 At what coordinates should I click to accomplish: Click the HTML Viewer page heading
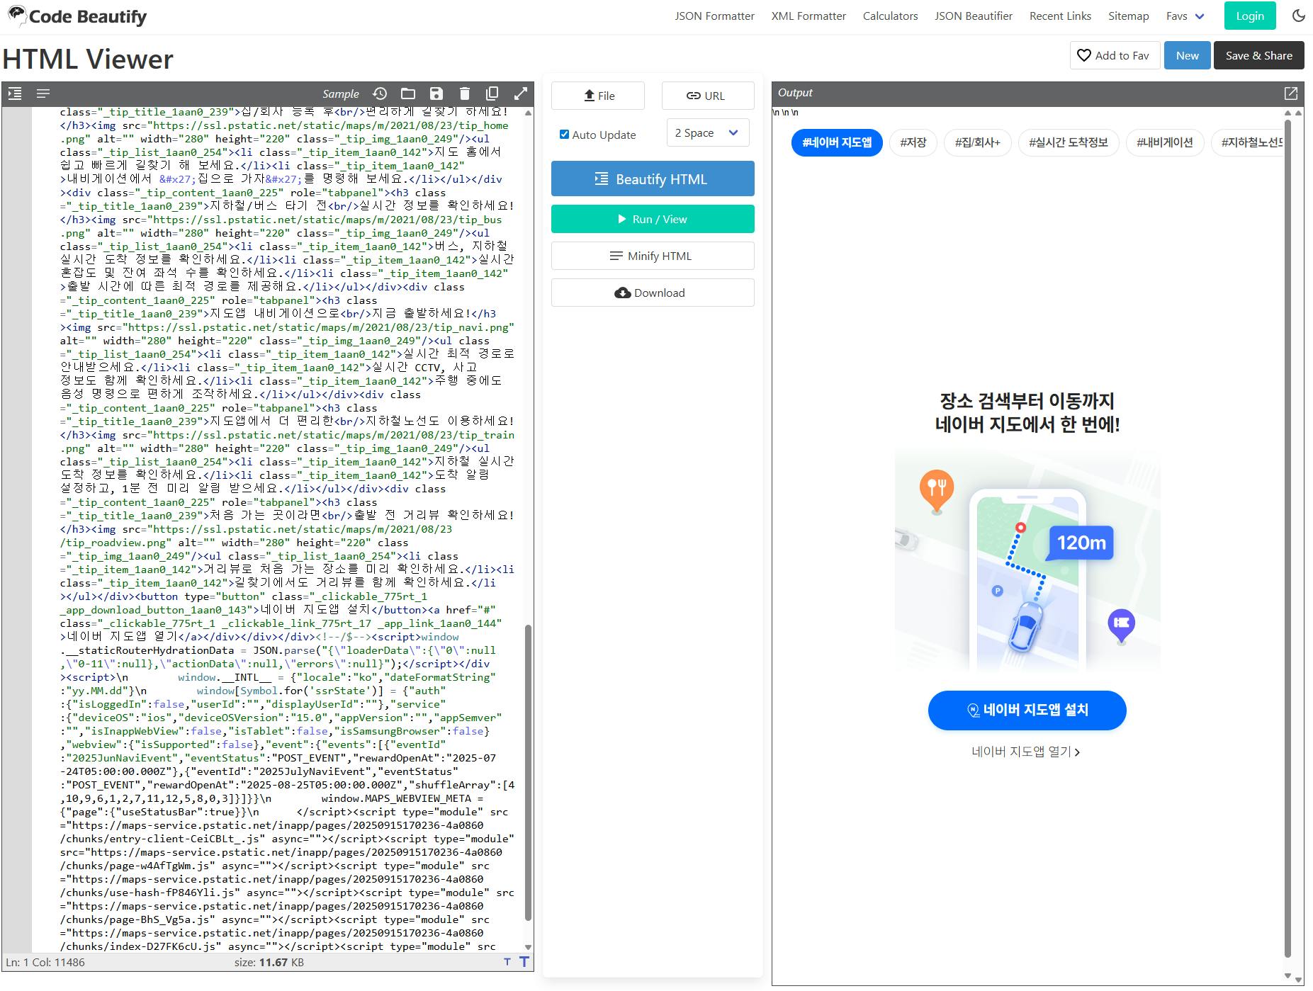coord(88,59)
